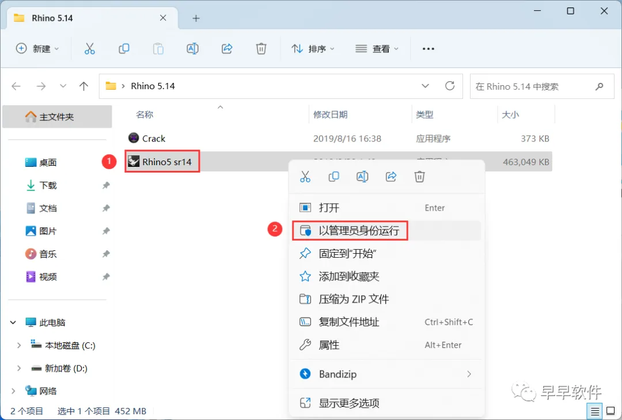Switch to large thumbnails view in status bar
The image size is (622, 420).
611,411
